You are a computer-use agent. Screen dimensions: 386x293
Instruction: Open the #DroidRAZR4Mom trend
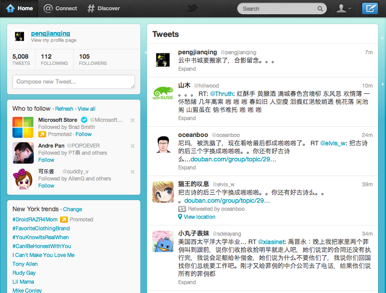(x=35, y=220)
